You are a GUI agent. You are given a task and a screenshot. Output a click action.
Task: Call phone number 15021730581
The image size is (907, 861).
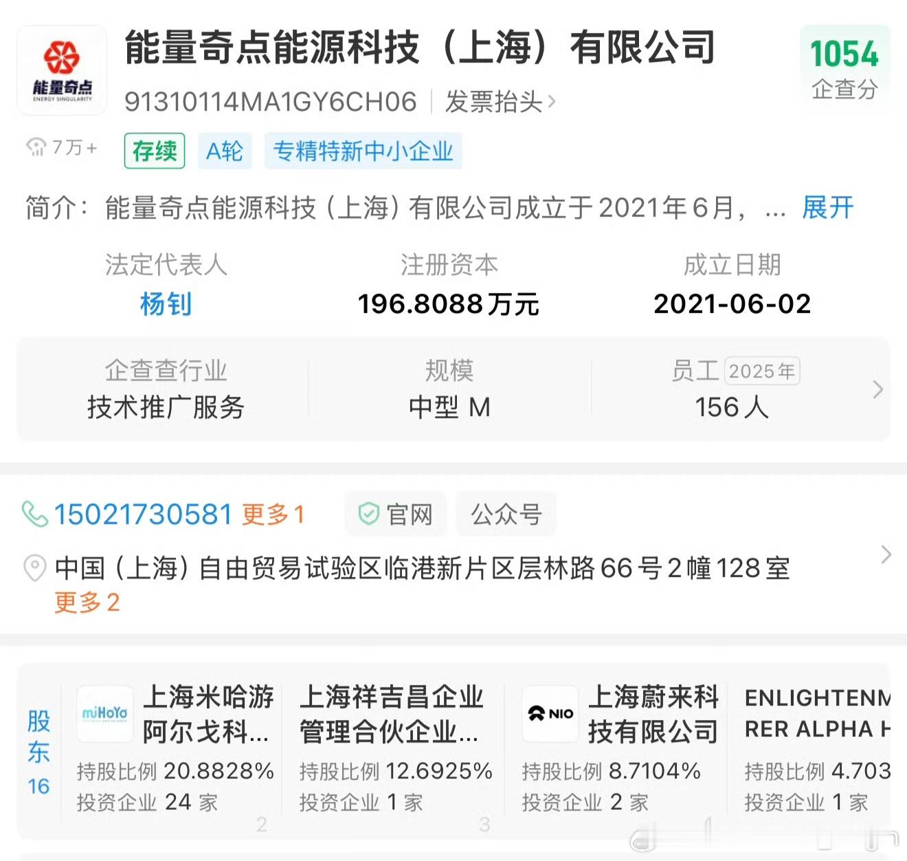(x=143, y=514)
